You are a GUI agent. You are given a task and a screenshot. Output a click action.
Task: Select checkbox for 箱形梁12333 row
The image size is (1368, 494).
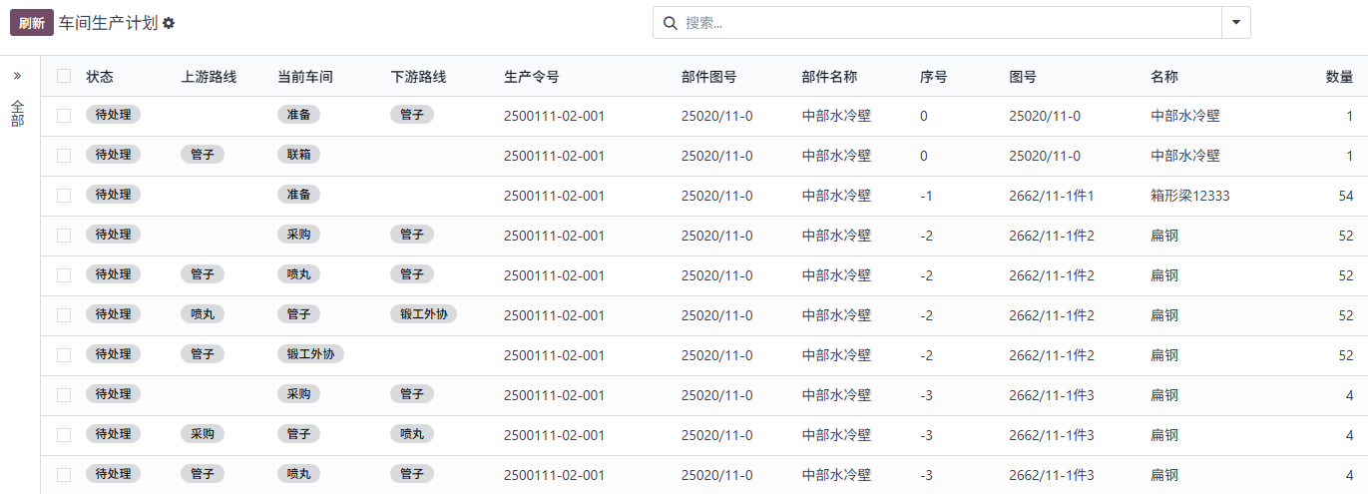click(64, 196)
